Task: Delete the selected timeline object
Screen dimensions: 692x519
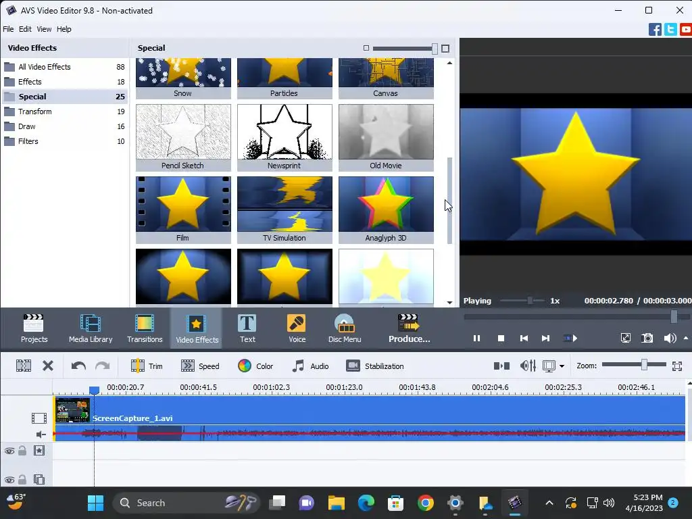Action: click(48, 366)
